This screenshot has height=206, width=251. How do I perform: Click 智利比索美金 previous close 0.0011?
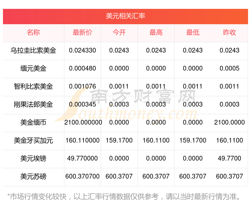(x=229, y=86)
